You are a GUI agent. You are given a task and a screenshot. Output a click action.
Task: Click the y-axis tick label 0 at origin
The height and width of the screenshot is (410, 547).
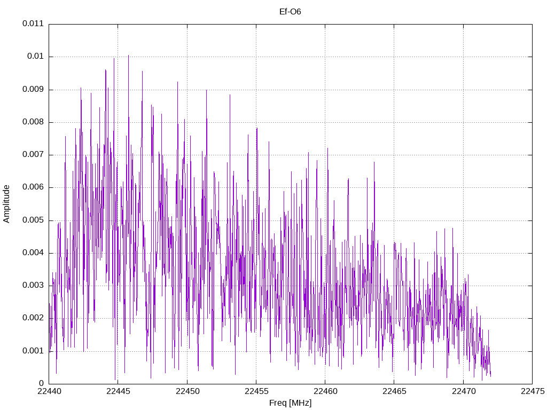click(x=42, y=383)
